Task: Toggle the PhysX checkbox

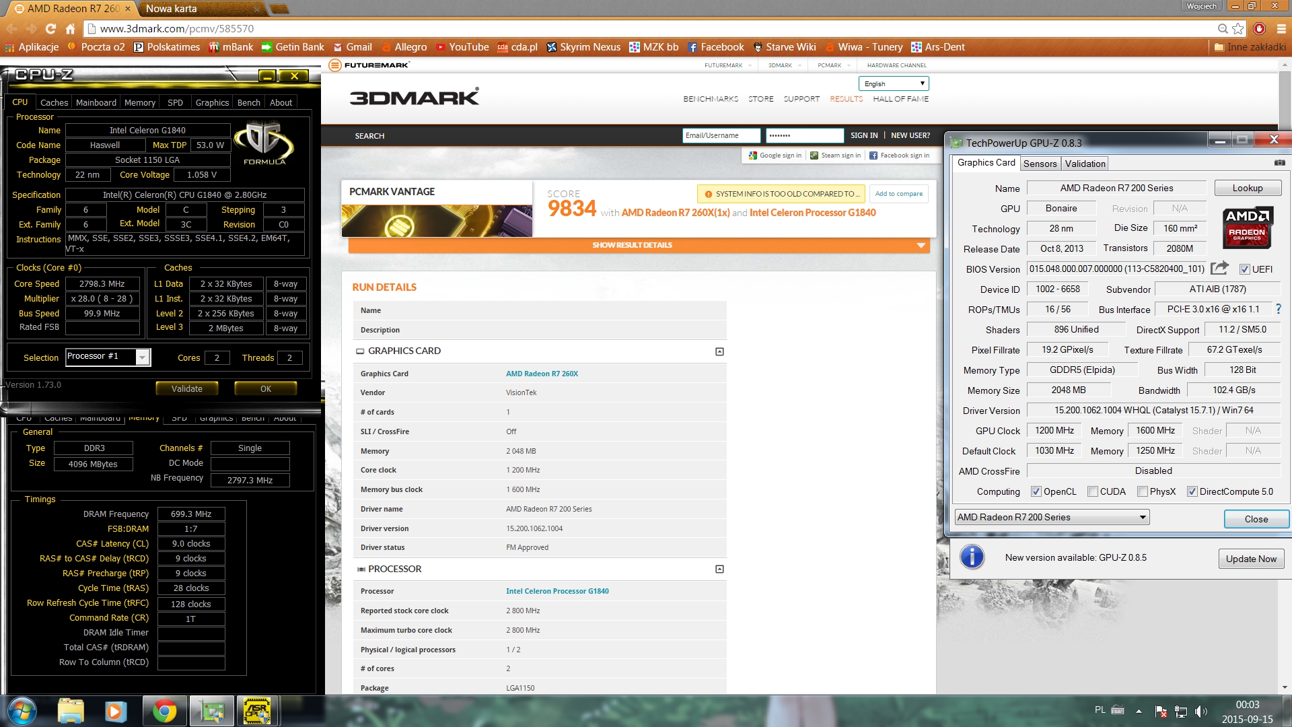Action: 1143,491
